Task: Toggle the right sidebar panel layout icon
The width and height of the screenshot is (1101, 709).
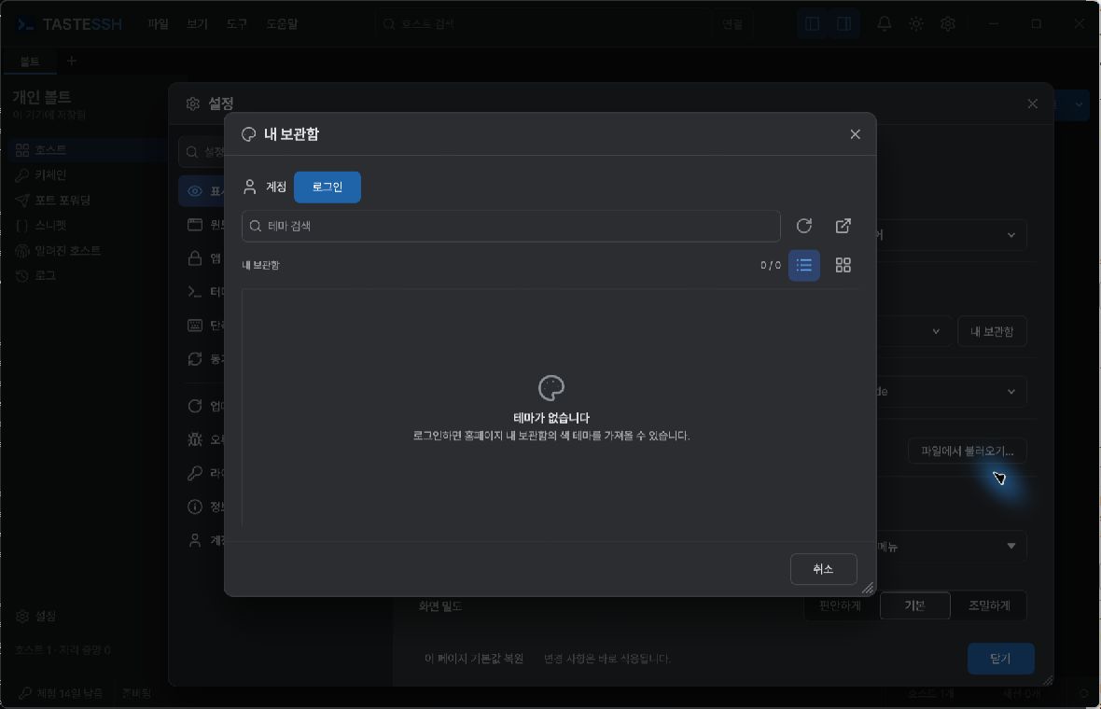Action: click(844, 24)
